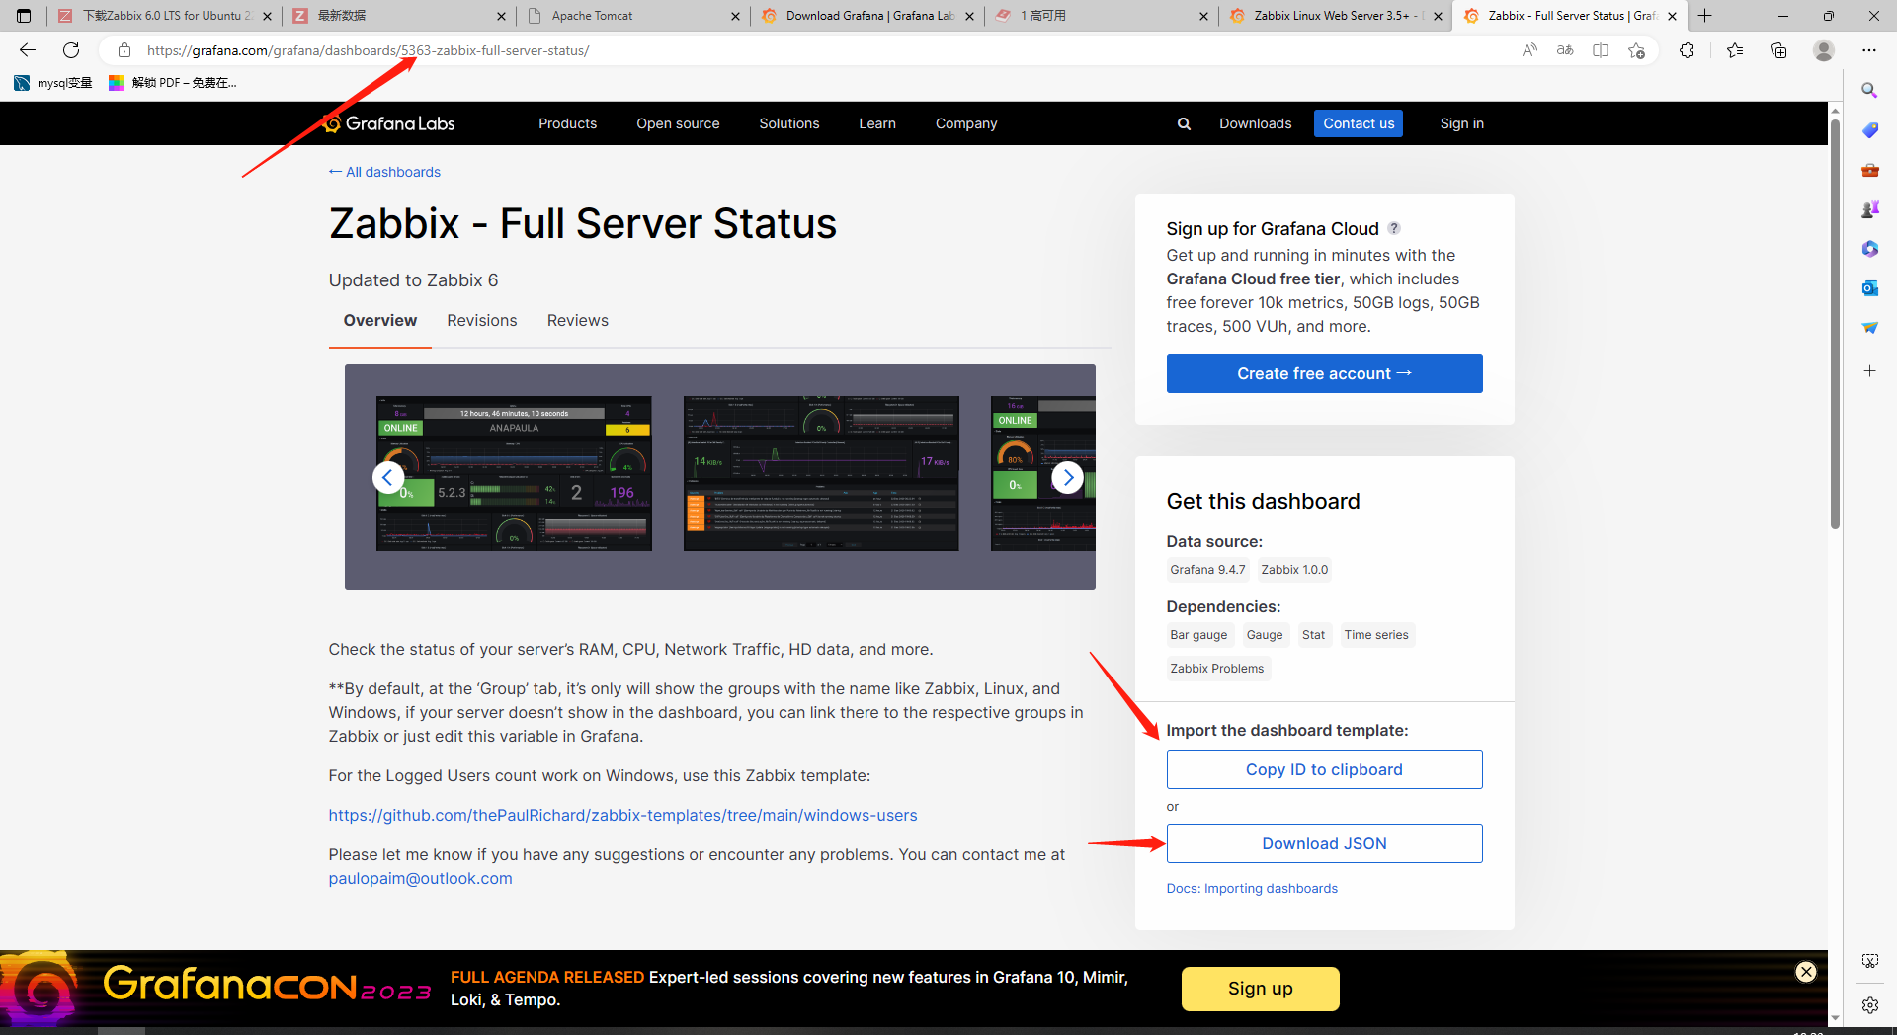Close the GrafanaCON banner
This screenshot has height=1035, width=1897.
1806,972
